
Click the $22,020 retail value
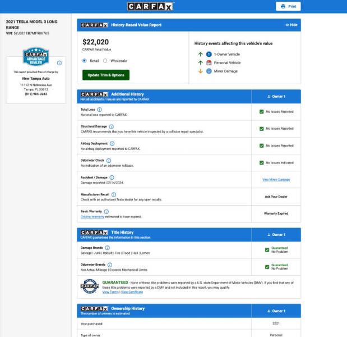[96, 42]
